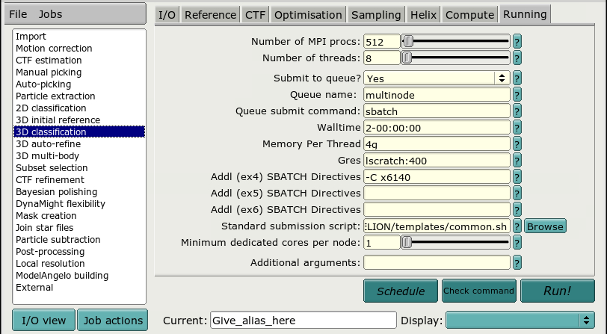This screenshot has height=334, width=607.
Task: Open help for Addl (ex5) SBATCH Directives
Action: pos(517,193)
